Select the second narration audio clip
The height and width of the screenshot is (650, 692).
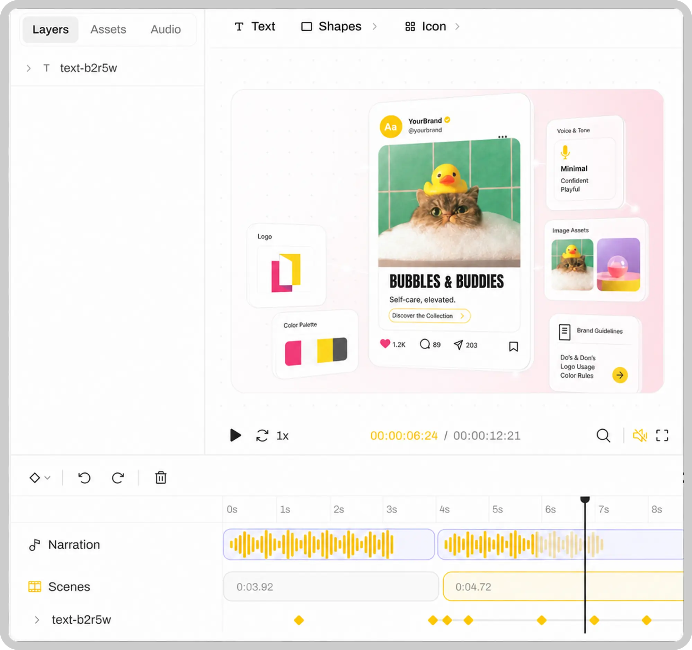pyautogui.click(x=560, y=544)
